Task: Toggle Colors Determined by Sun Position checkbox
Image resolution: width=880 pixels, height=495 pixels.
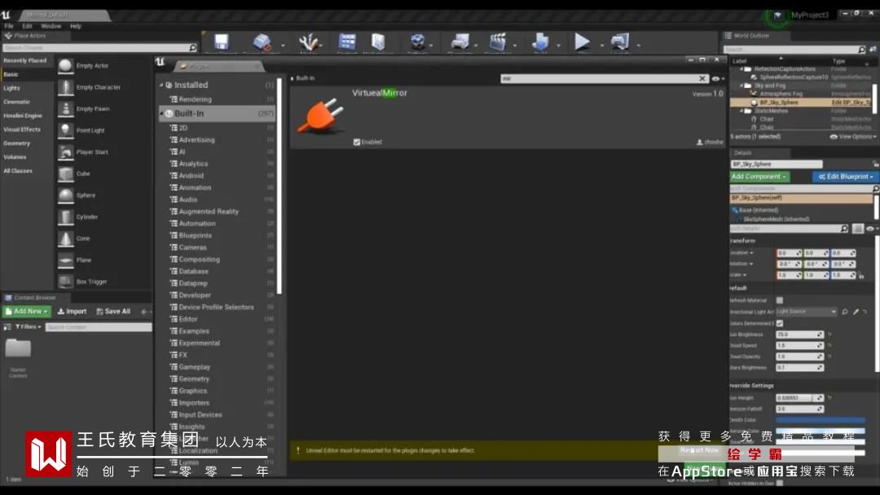Action: click(780, 323)
